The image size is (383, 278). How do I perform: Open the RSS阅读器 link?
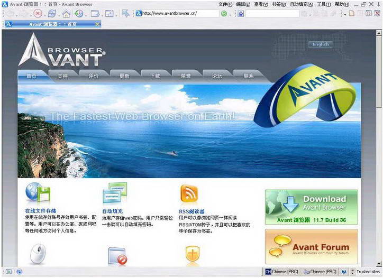point(191,211)
